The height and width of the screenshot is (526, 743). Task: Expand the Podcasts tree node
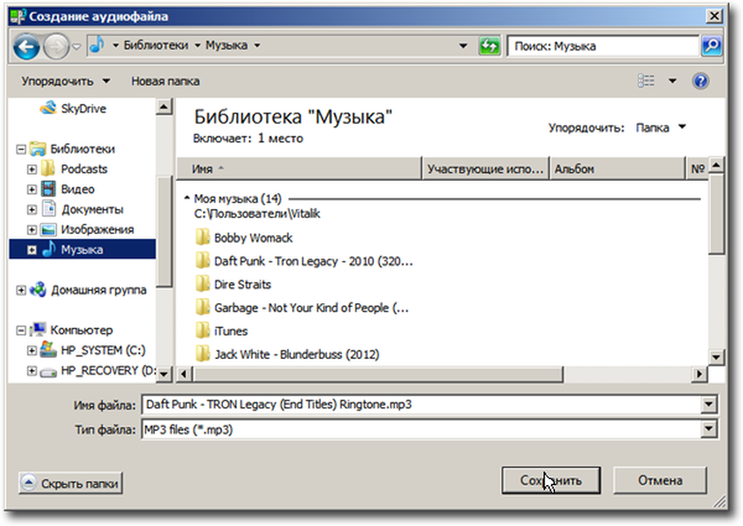[x=32, y=170]
